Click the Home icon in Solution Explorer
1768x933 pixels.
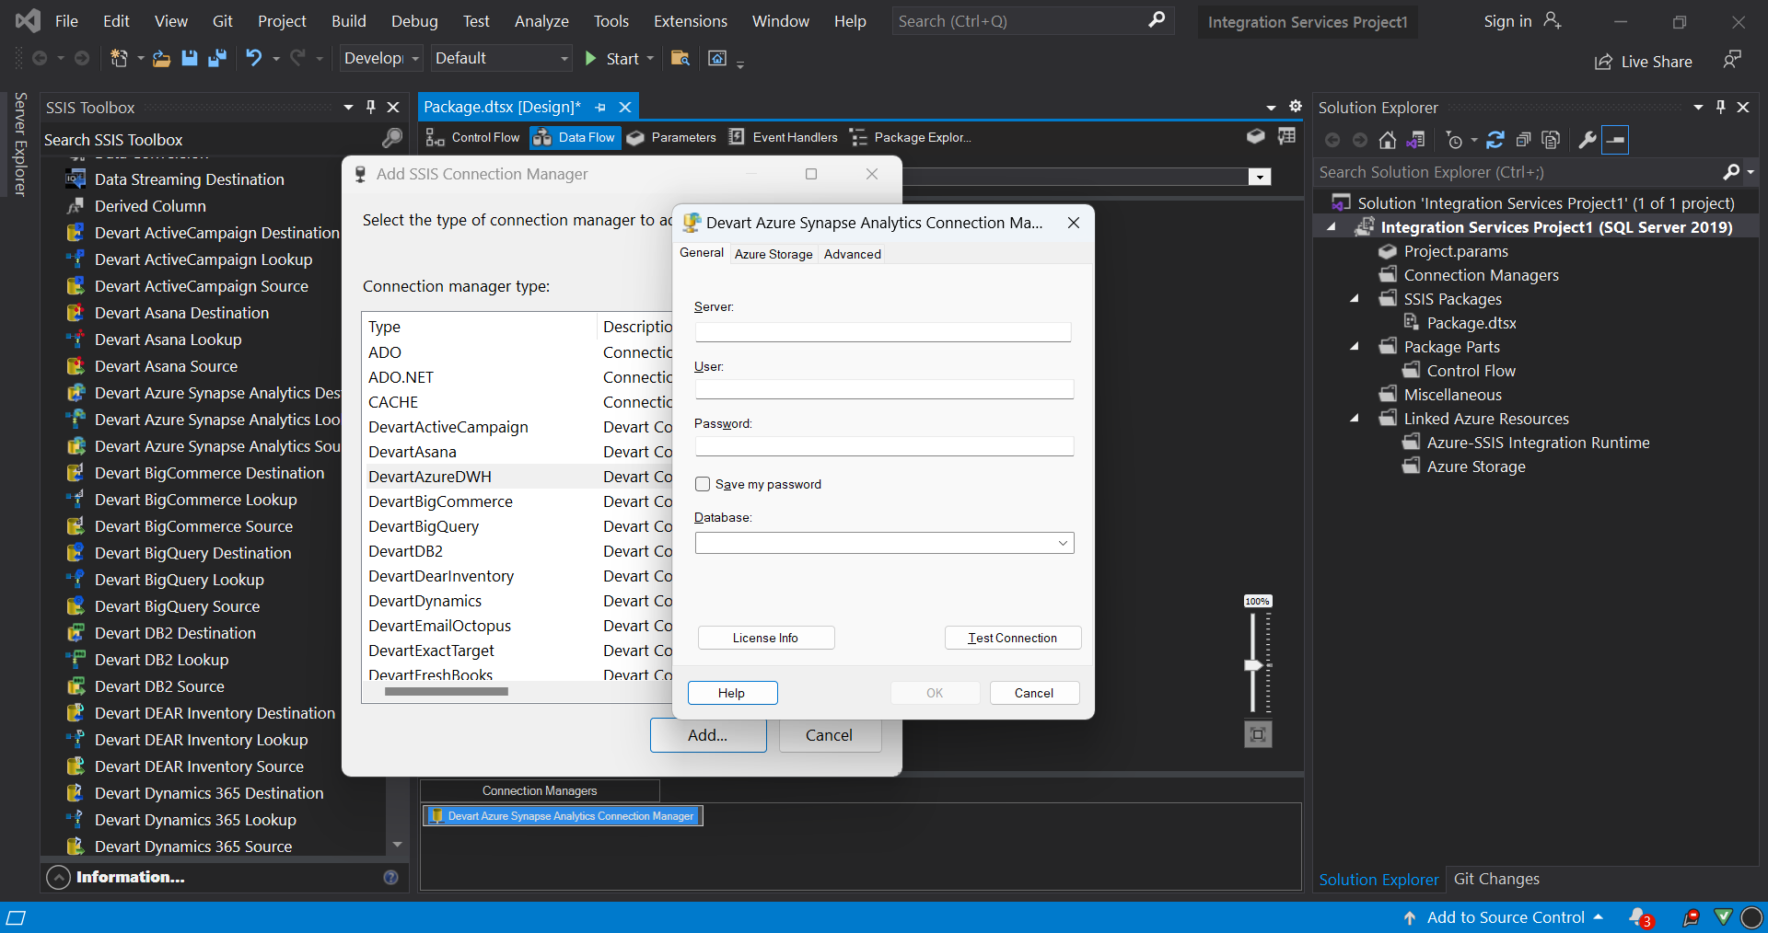[x=1388, y=140]
